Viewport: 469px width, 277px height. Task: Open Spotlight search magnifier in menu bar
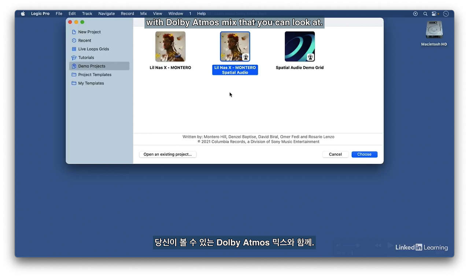point(425,14)
